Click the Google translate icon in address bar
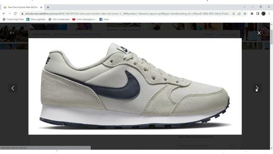Image resolution: width=273 pixels, height=154 pixels. (234, 14)
